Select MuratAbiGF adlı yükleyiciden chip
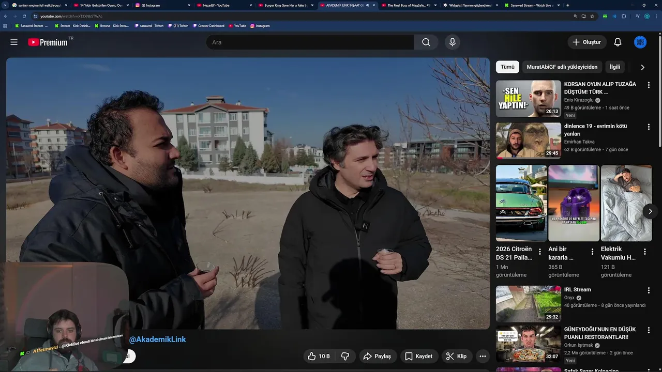Screen dimensions: 662x372 (562, 67)
